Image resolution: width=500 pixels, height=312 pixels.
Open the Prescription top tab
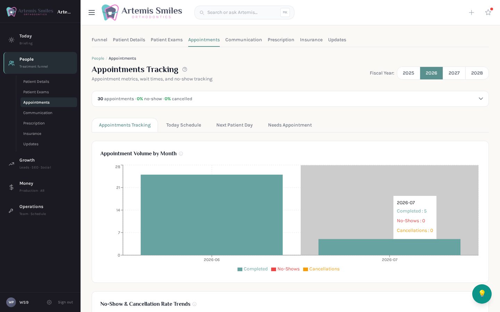[281, 40]
